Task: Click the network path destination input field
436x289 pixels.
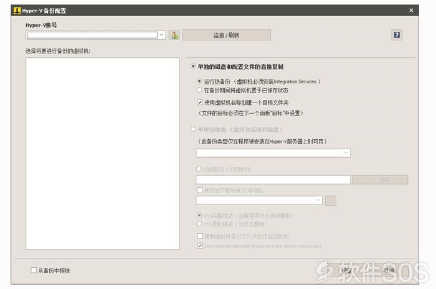Action: point(273,180)
